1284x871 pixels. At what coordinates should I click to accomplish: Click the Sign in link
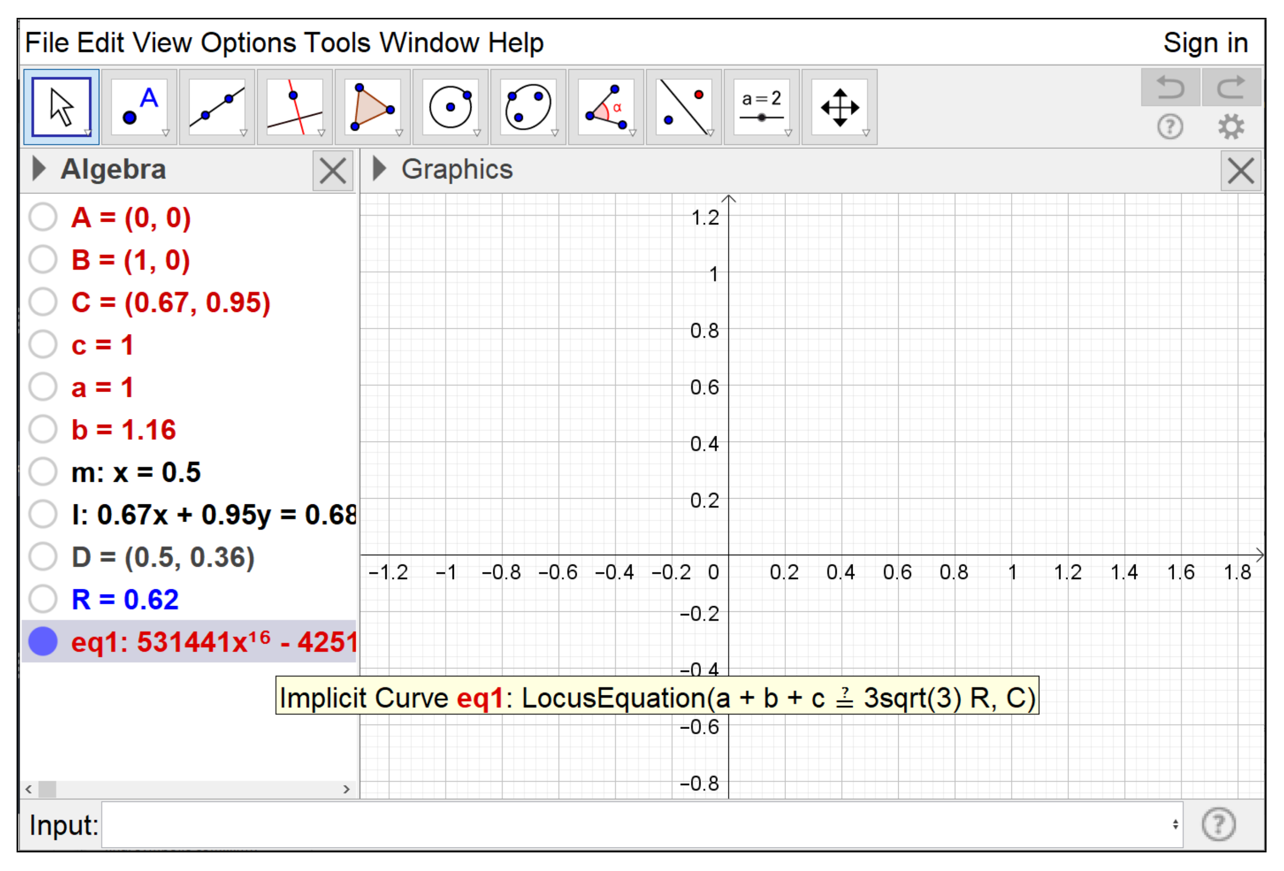tap(1205, 43)
